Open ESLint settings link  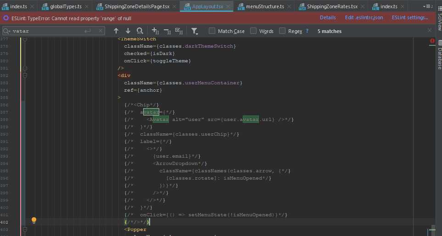(410, 17)
